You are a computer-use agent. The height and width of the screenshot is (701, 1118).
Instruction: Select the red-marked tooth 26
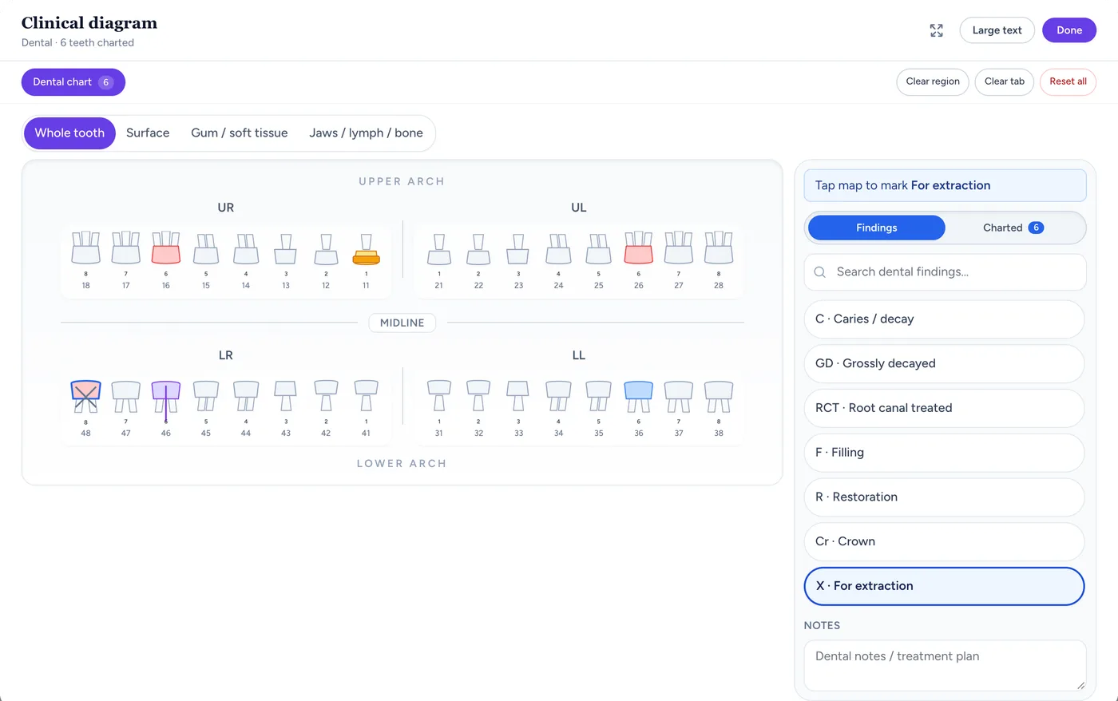coord(639,248)
